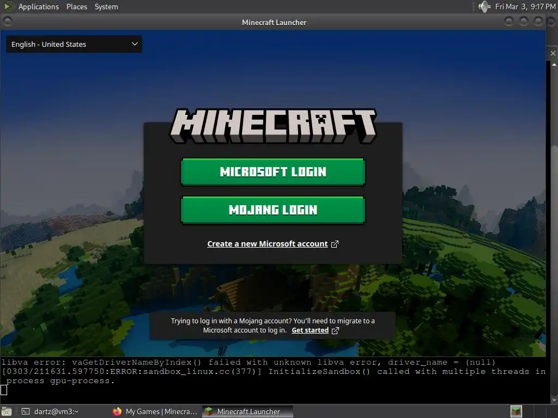The image size is (558, 418).
Task: Click the Mojang migration notice text
Action: coord(272,325)
